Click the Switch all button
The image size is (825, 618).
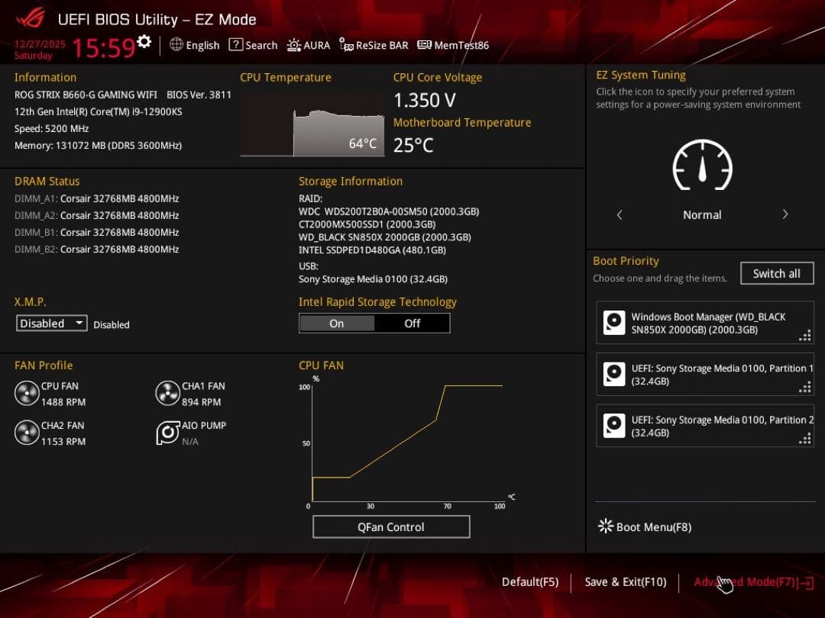pos(777,273)
